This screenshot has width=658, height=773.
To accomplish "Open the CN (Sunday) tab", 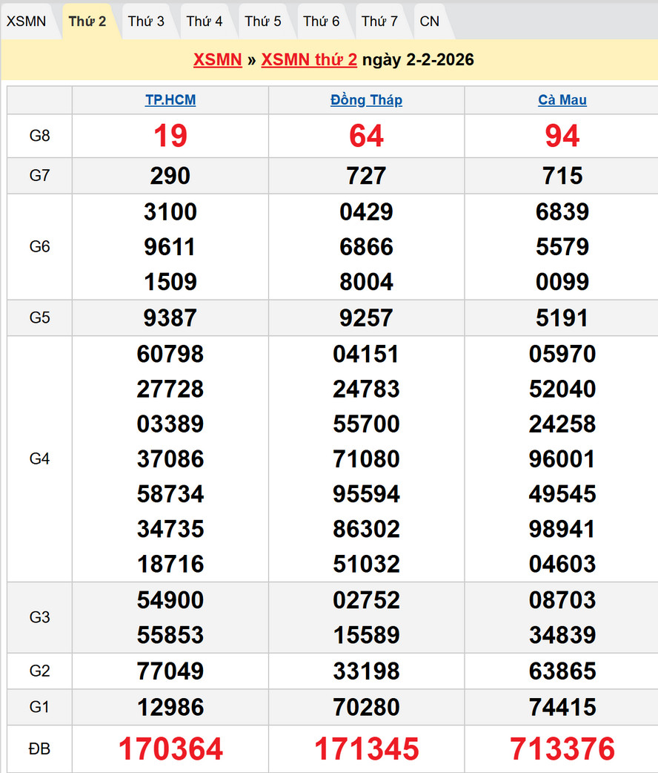I will coord(430,22).
